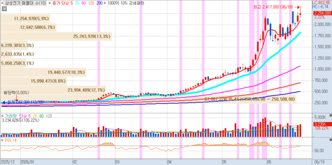Click the 배당락(0.00%) ex-dividend marker

click(x=16, y=93)
